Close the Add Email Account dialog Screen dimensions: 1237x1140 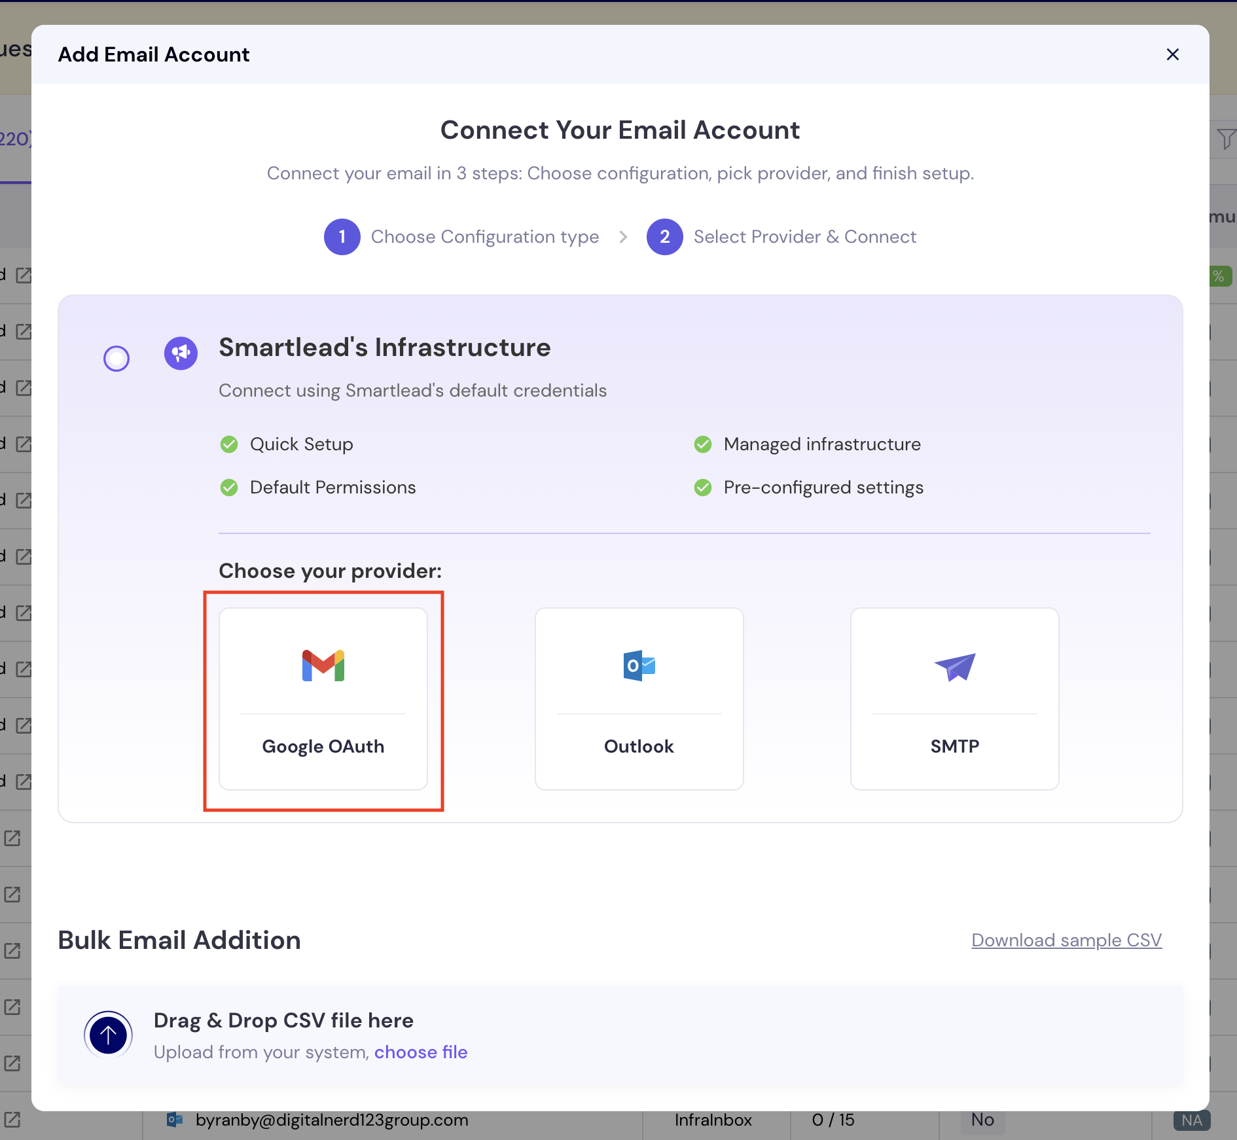click(x=1172, y=54)
